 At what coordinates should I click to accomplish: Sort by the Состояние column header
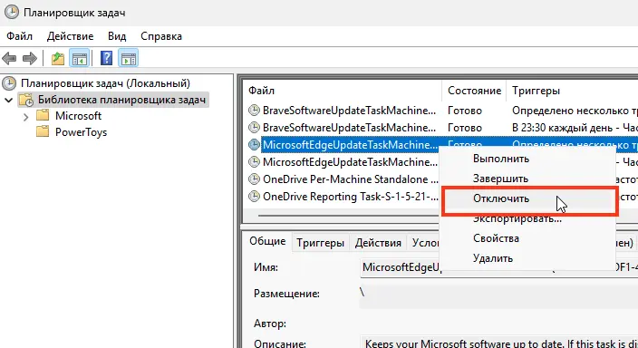coord(474,91)
